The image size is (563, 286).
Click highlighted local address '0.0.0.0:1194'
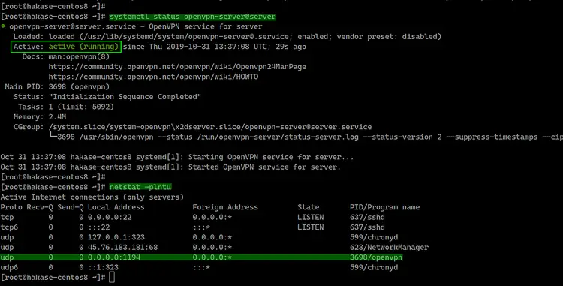pos(114,257)
